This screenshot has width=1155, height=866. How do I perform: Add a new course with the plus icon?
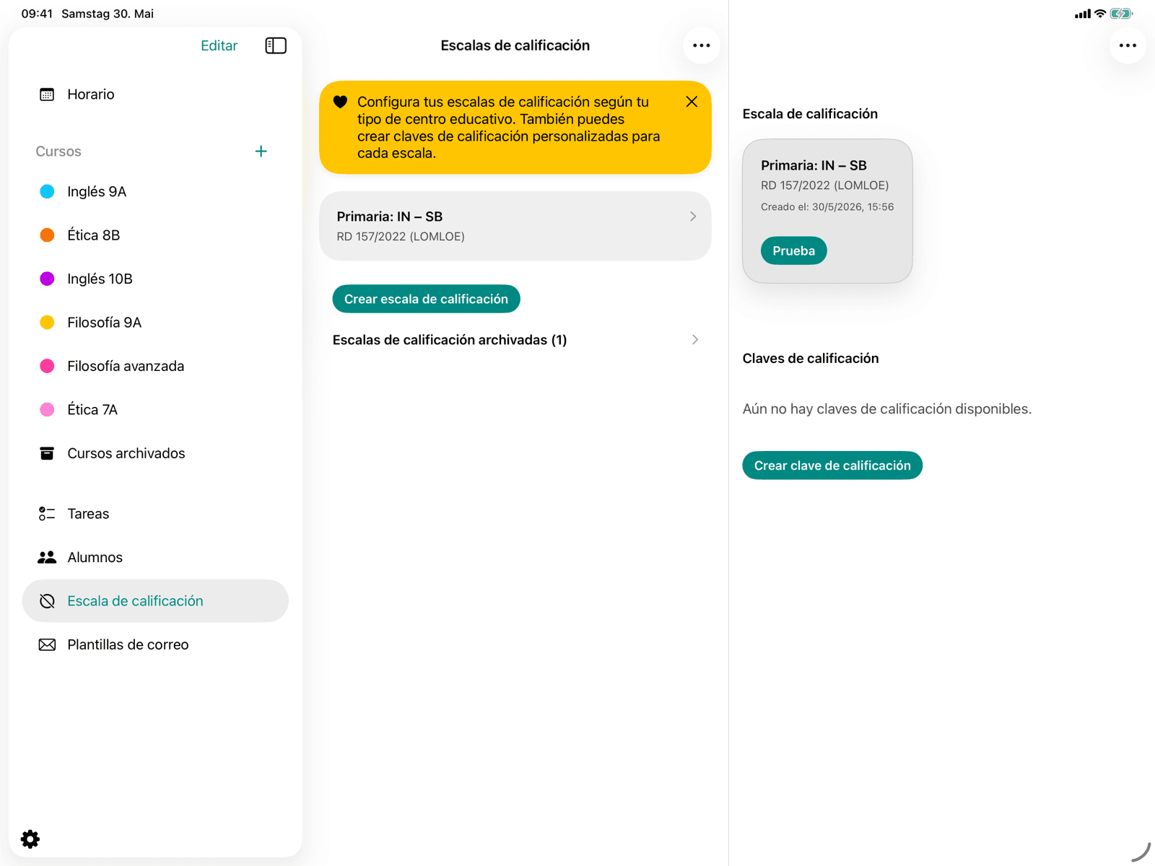[x=261, y=151]
